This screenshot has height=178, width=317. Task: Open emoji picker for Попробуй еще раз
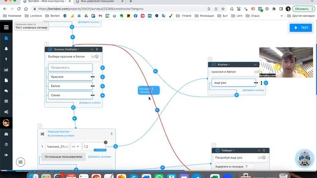264,158
